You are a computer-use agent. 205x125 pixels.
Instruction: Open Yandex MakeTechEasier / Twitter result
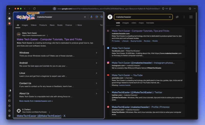[137, 92]
